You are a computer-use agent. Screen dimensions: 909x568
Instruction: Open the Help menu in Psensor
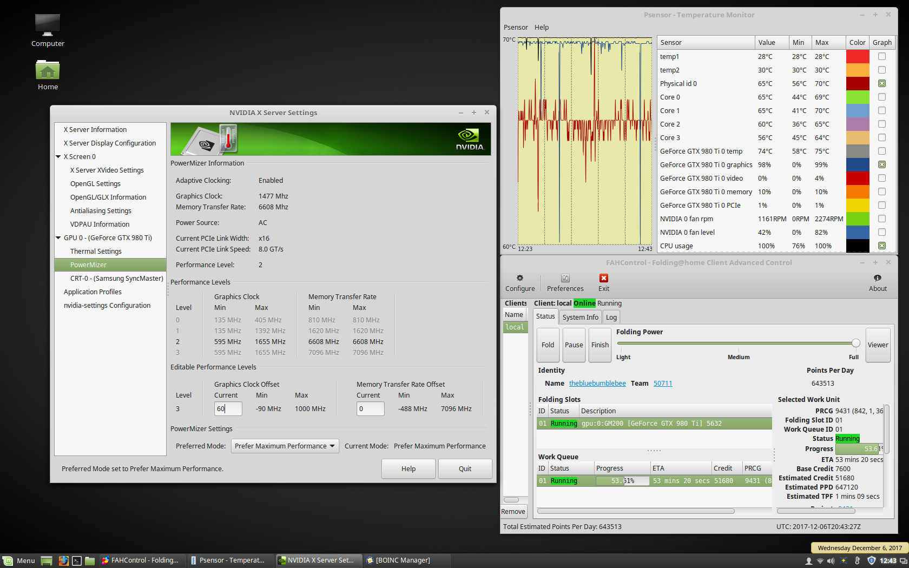[542, 28]
